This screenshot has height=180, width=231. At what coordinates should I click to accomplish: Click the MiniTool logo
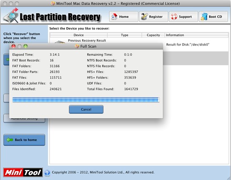click(23, 172)
